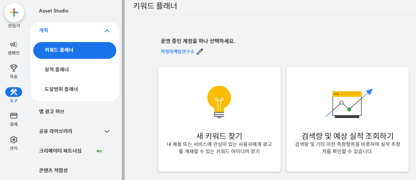416x180 pixels.
Task: Select 키워드 플래너 in the sidebar
Action: tap(75, 50)
